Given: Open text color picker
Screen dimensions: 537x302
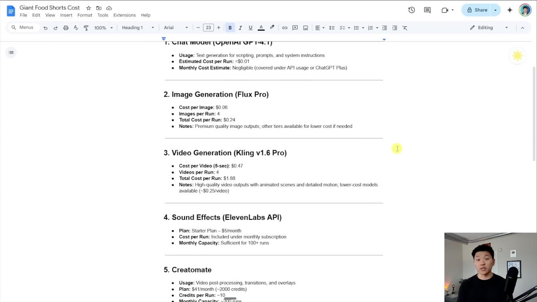Looking at the screenshot, I should [x=261, y=28].
